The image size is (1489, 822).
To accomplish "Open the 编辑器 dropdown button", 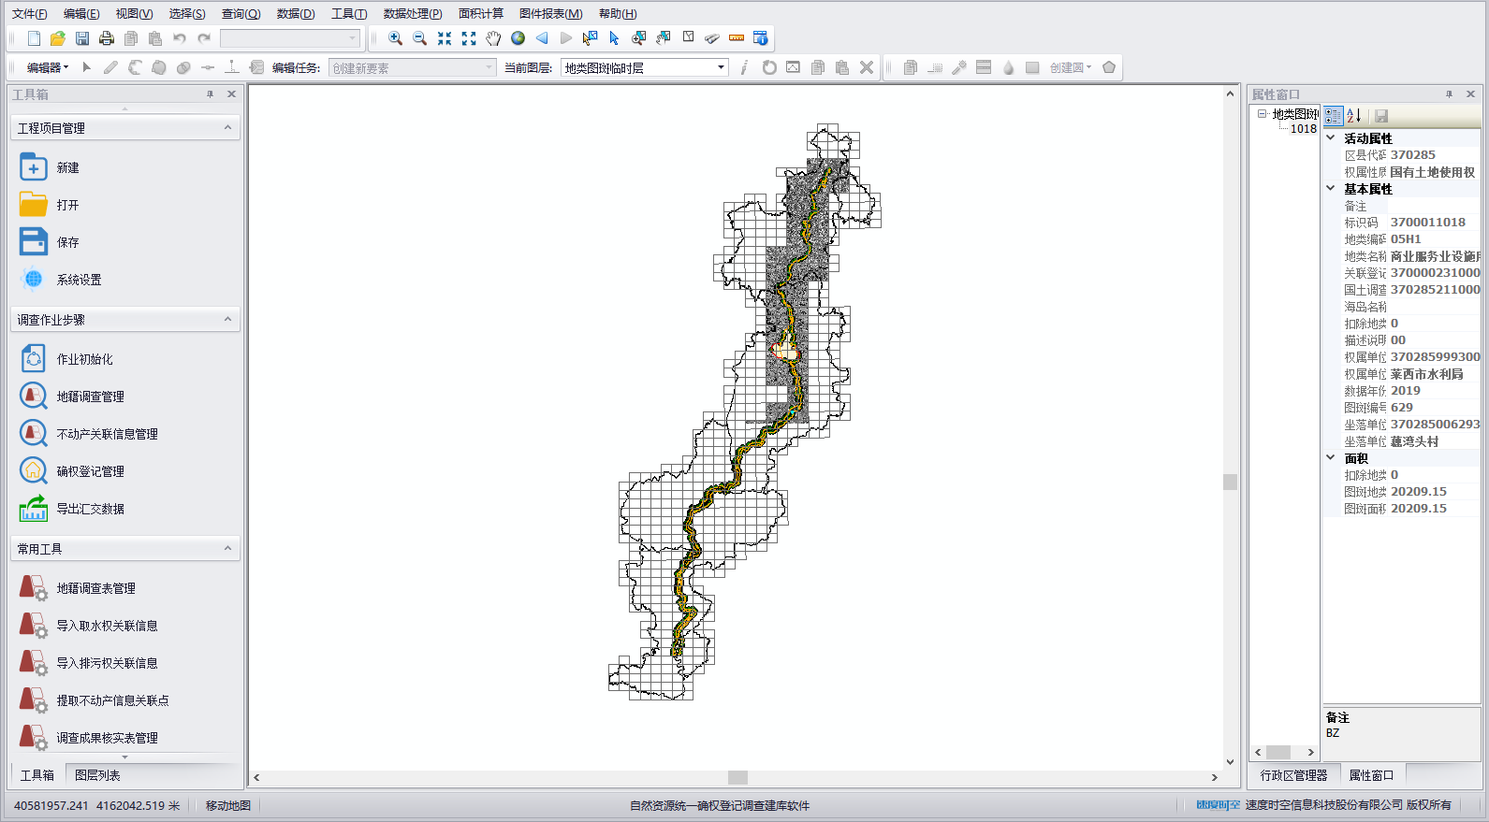I will (x=47, y=67).
